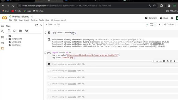Open the Comment button
The image size is (178, 100).
point(151,18)
